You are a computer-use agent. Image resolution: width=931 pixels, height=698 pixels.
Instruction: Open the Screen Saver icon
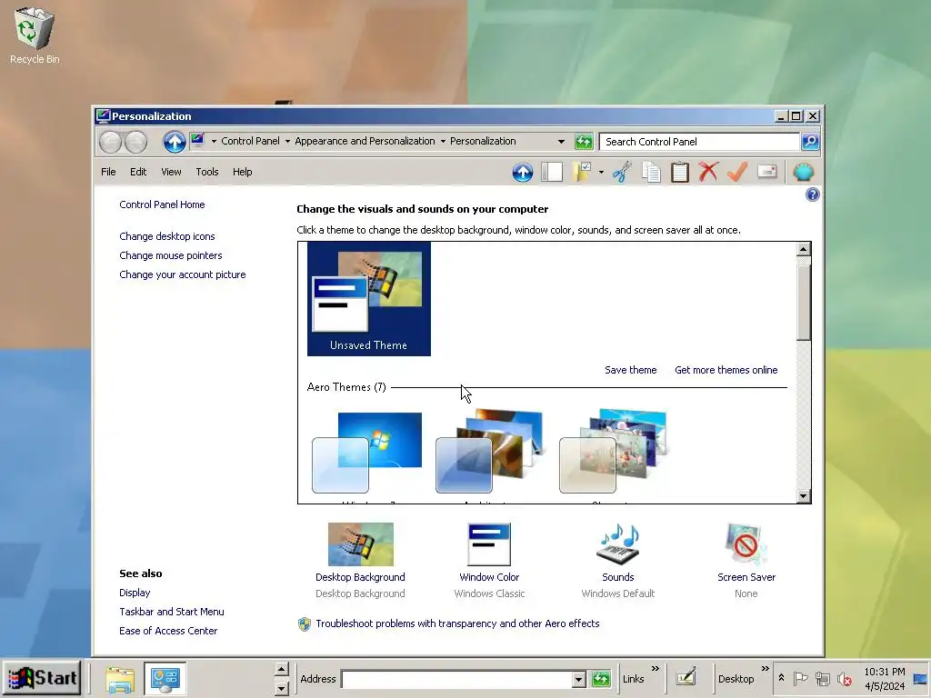click(746, 544)
